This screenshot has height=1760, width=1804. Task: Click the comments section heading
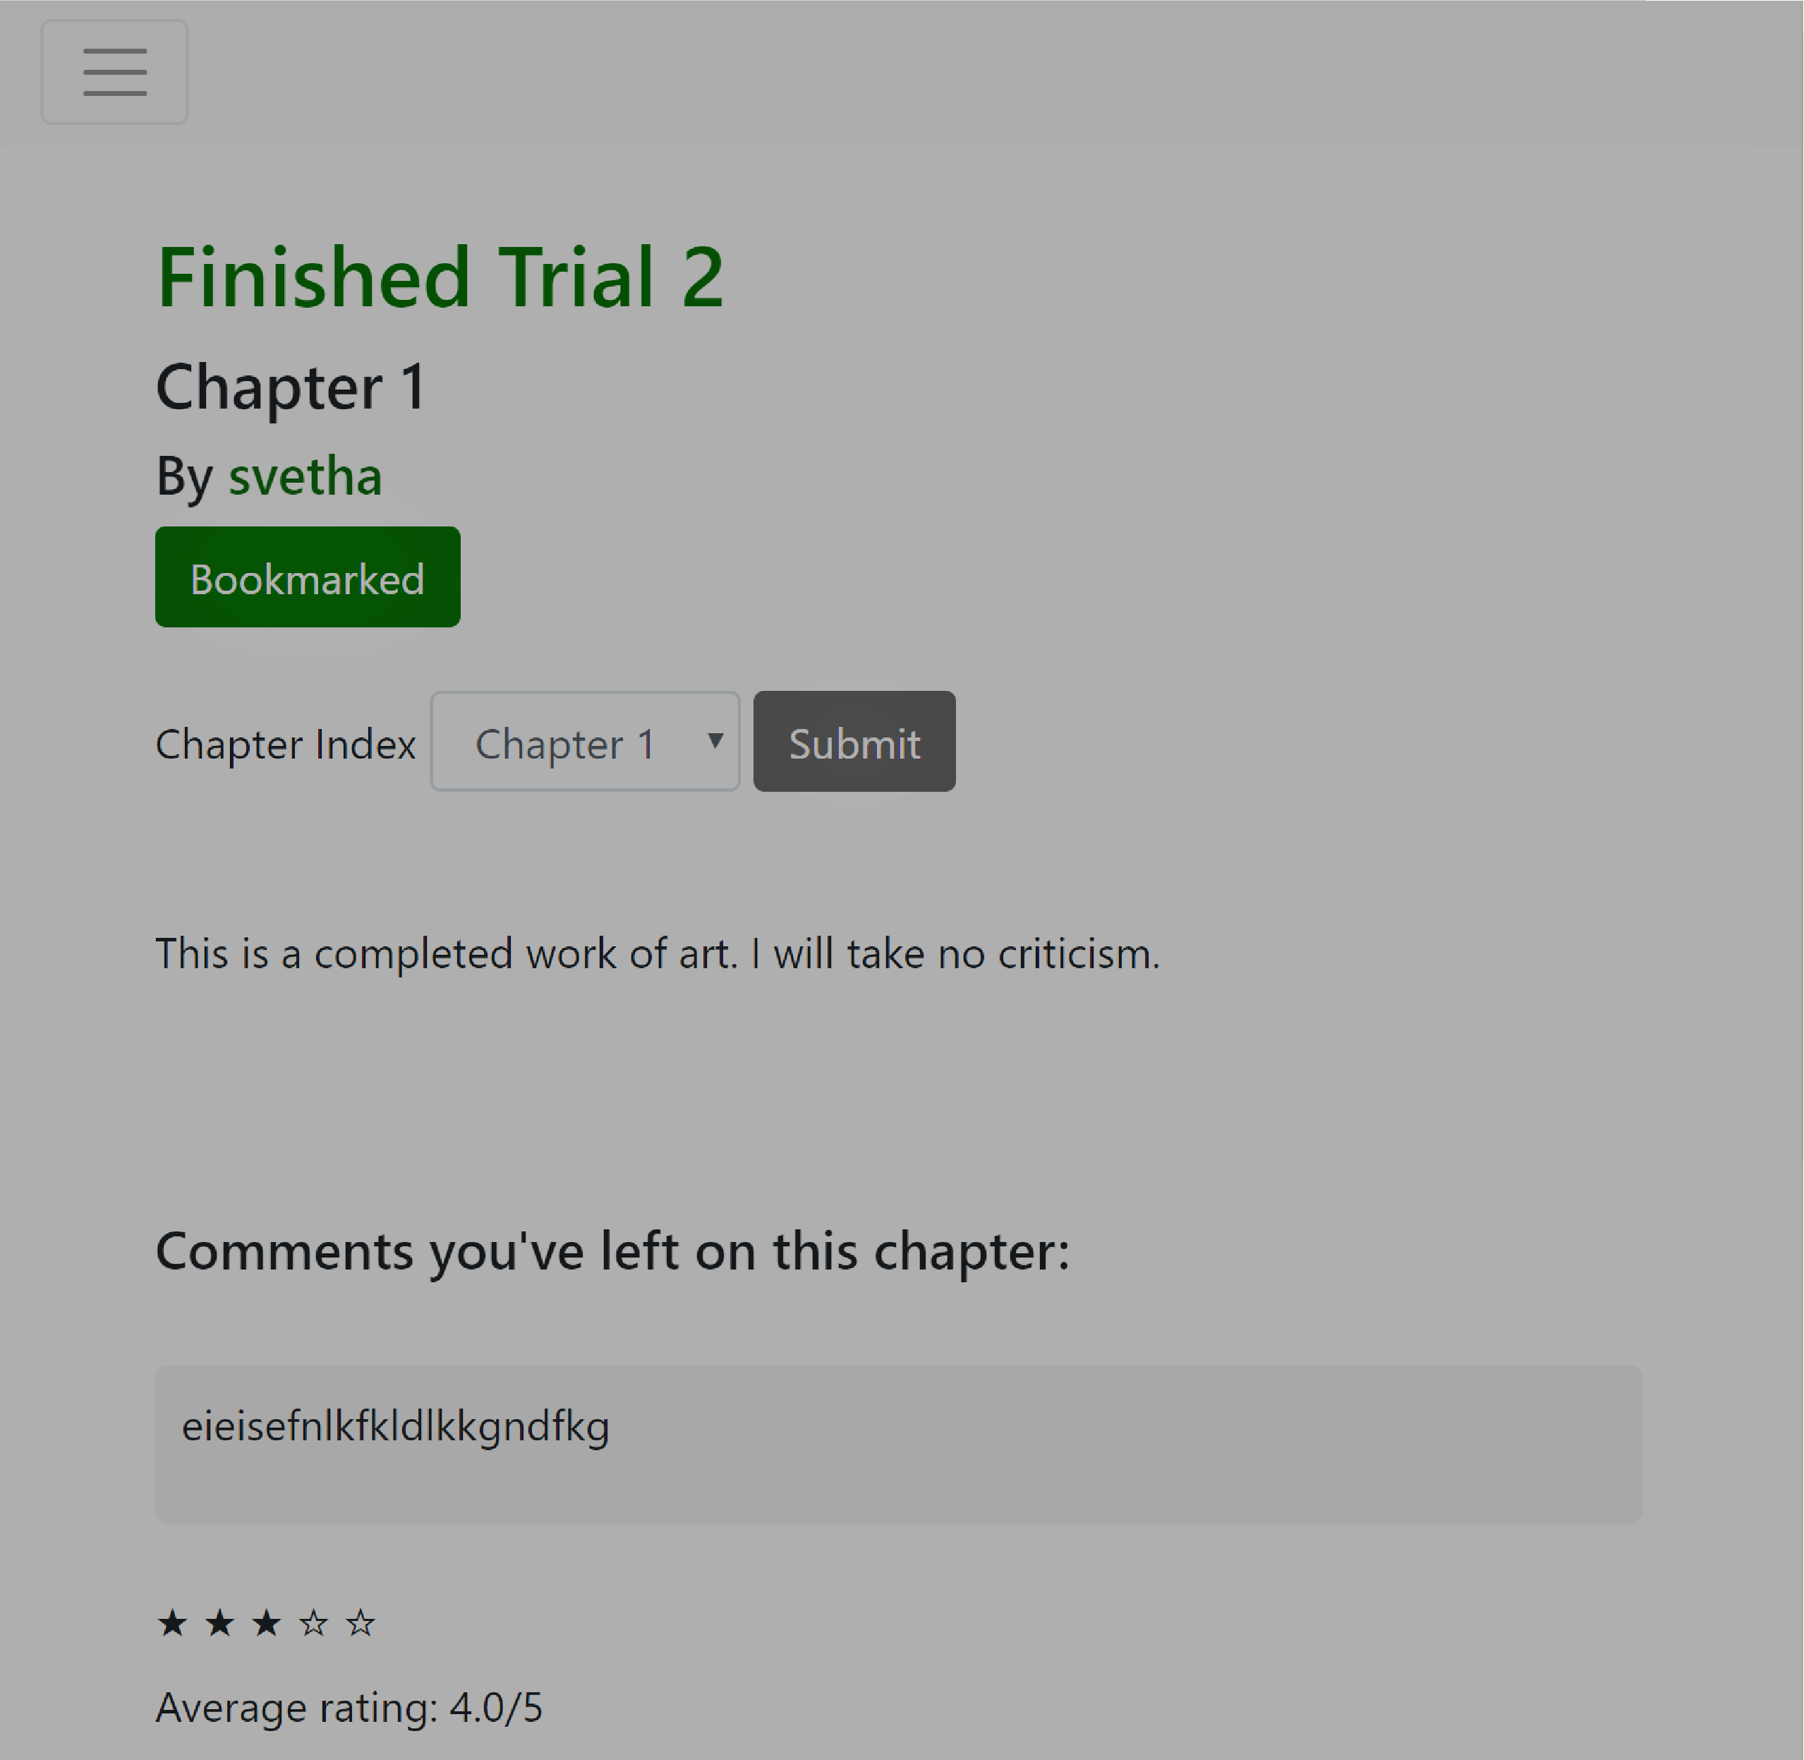pyautogui.click(x=612, y=1253)
